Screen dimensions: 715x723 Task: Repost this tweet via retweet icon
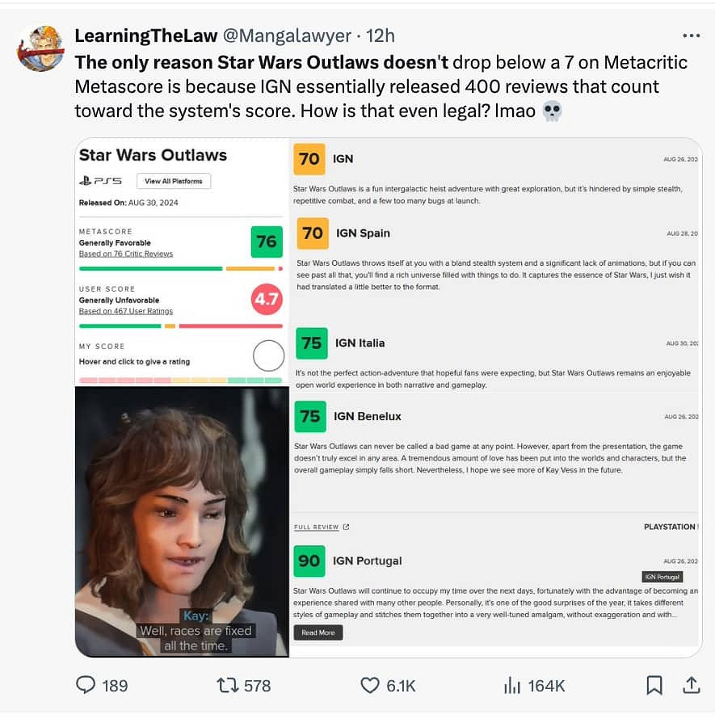229,685
